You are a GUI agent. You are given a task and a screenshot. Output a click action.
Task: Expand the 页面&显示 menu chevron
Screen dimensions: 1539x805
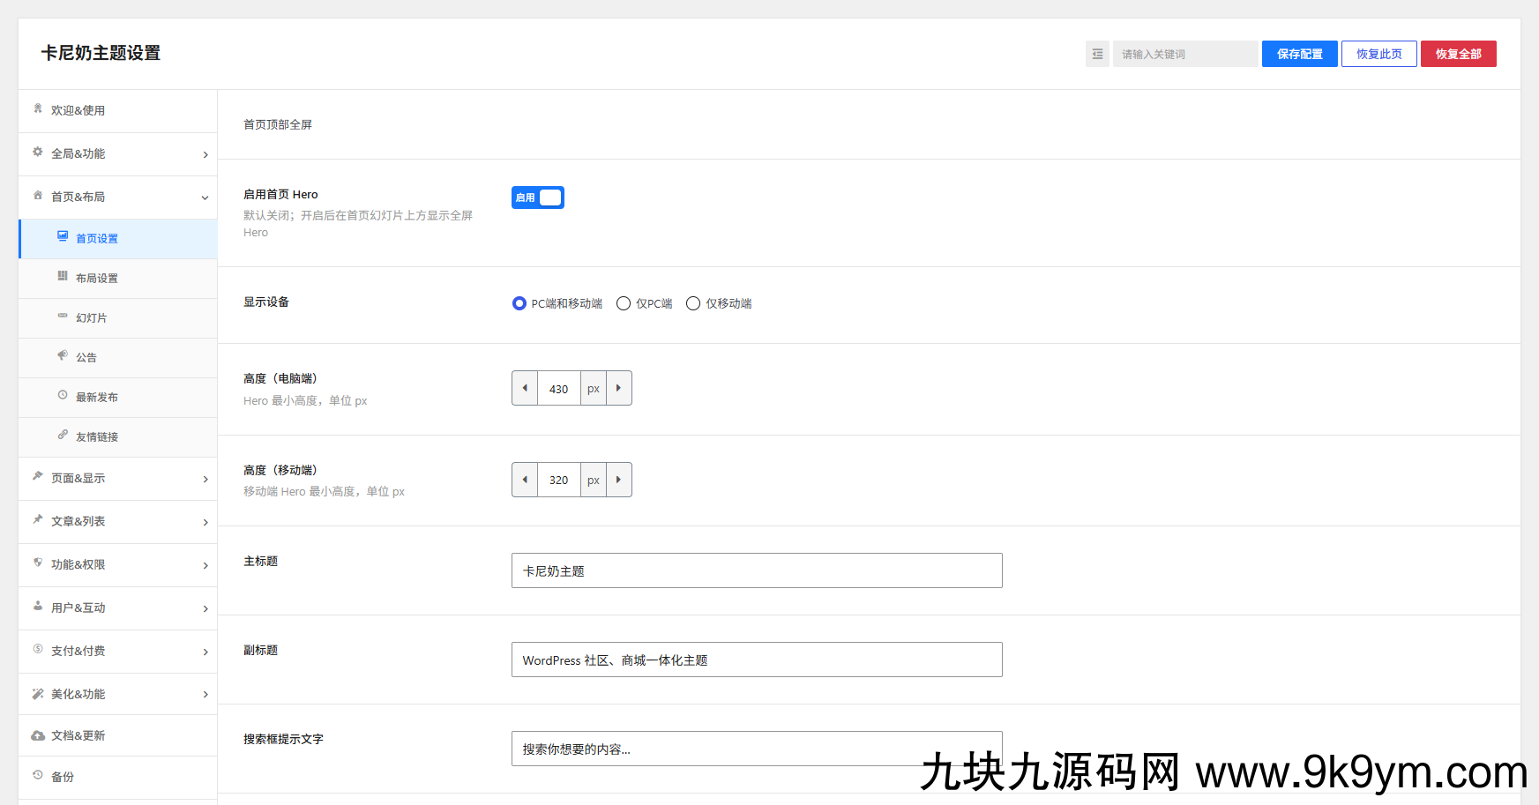205,479
